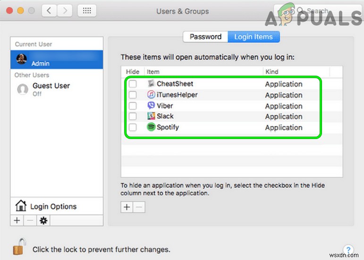Screen dimensions: 364x260
Task: Click the Slack app icon
Action: click(x=151, y=116)
